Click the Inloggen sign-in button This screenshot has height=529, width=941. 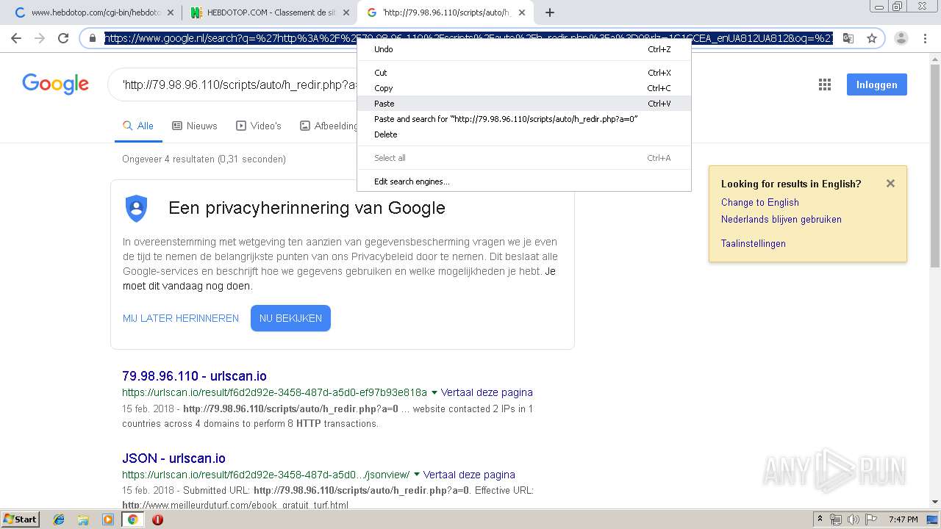click(x=876, y=84)
